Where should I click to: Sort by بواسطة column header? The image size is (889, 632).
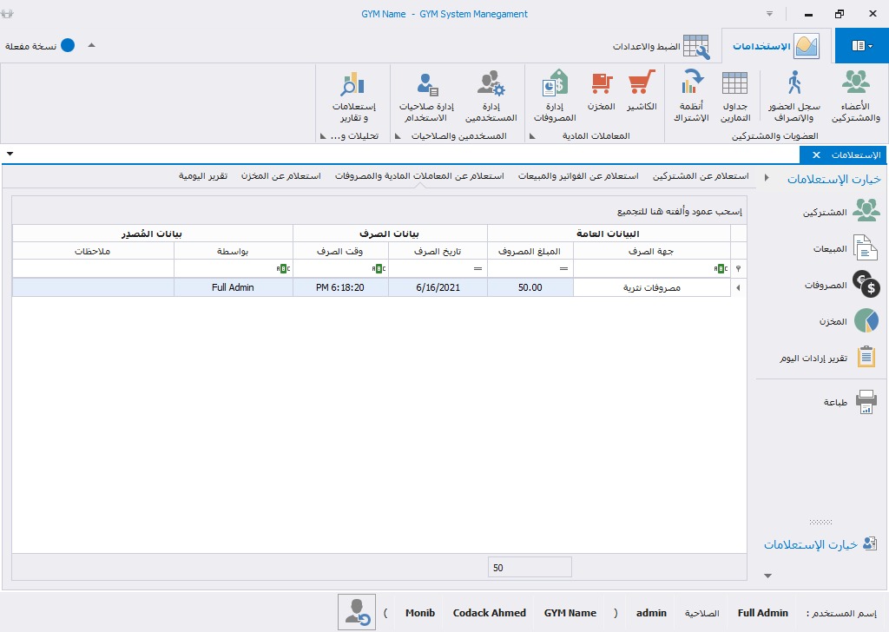[x=233, y=251]
